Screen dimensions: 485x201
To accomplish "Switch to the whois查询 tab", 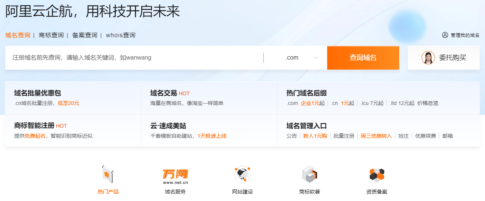I will click(121, 35).
